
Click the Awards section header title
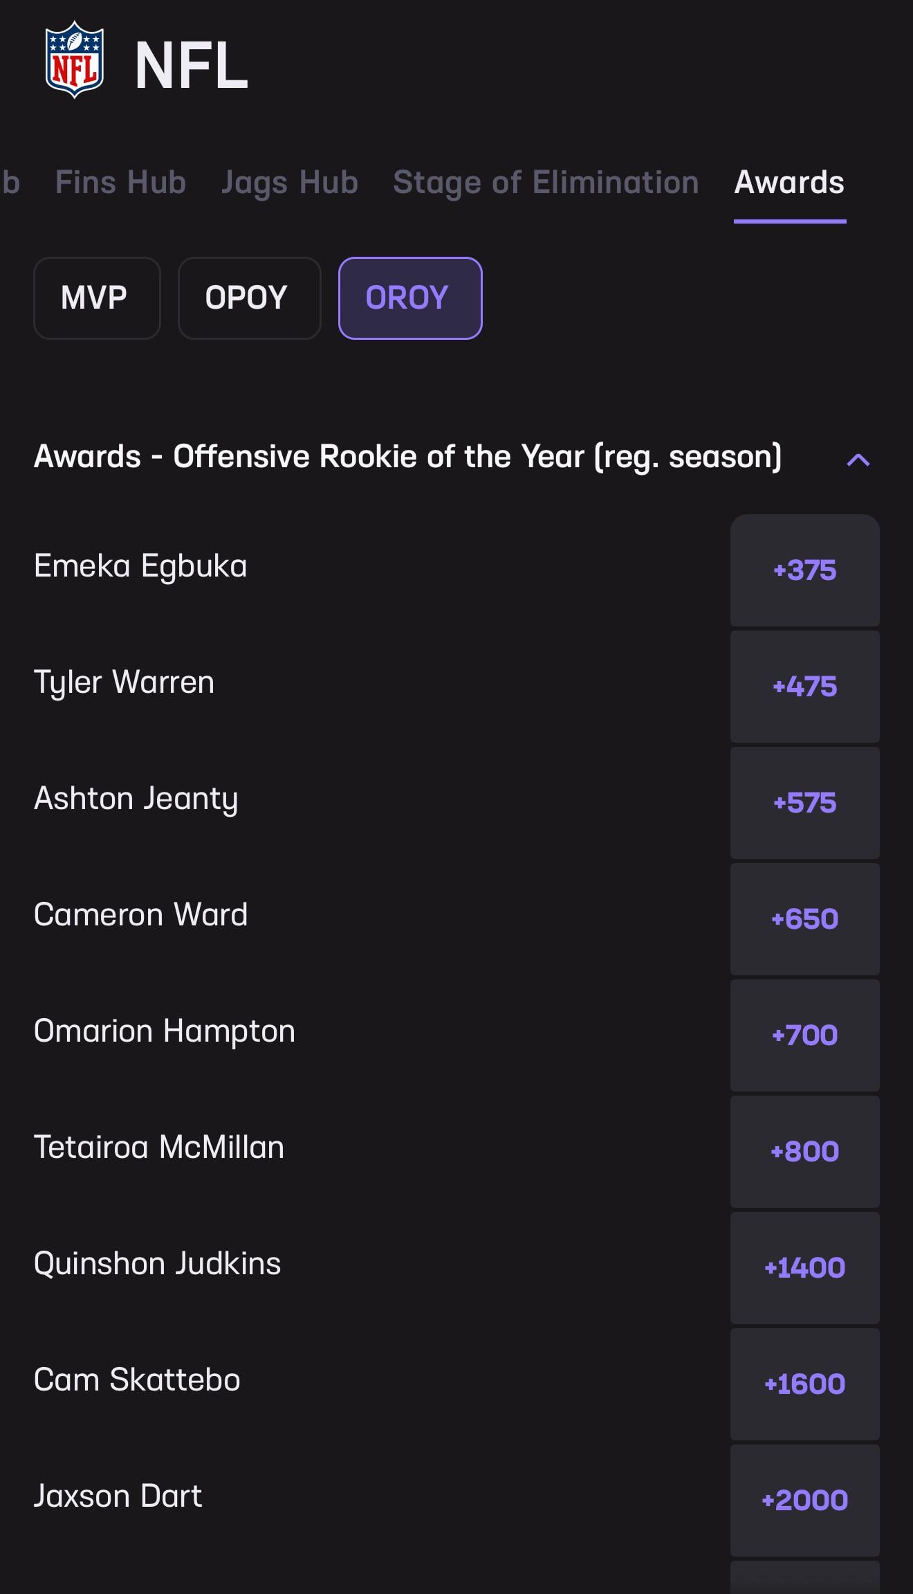(407, 457)
